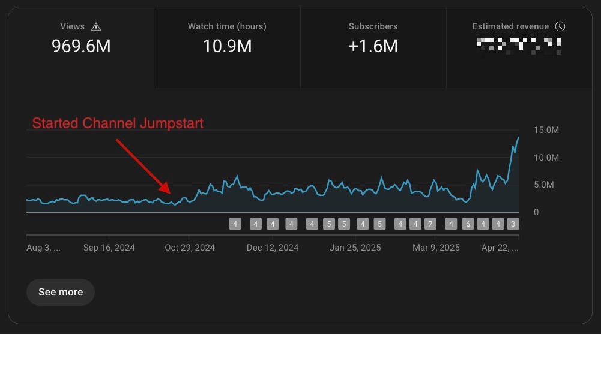This screenshot has width=601, height=392.
Task: Open the Subscribers metric card
Action: (373, 36)
